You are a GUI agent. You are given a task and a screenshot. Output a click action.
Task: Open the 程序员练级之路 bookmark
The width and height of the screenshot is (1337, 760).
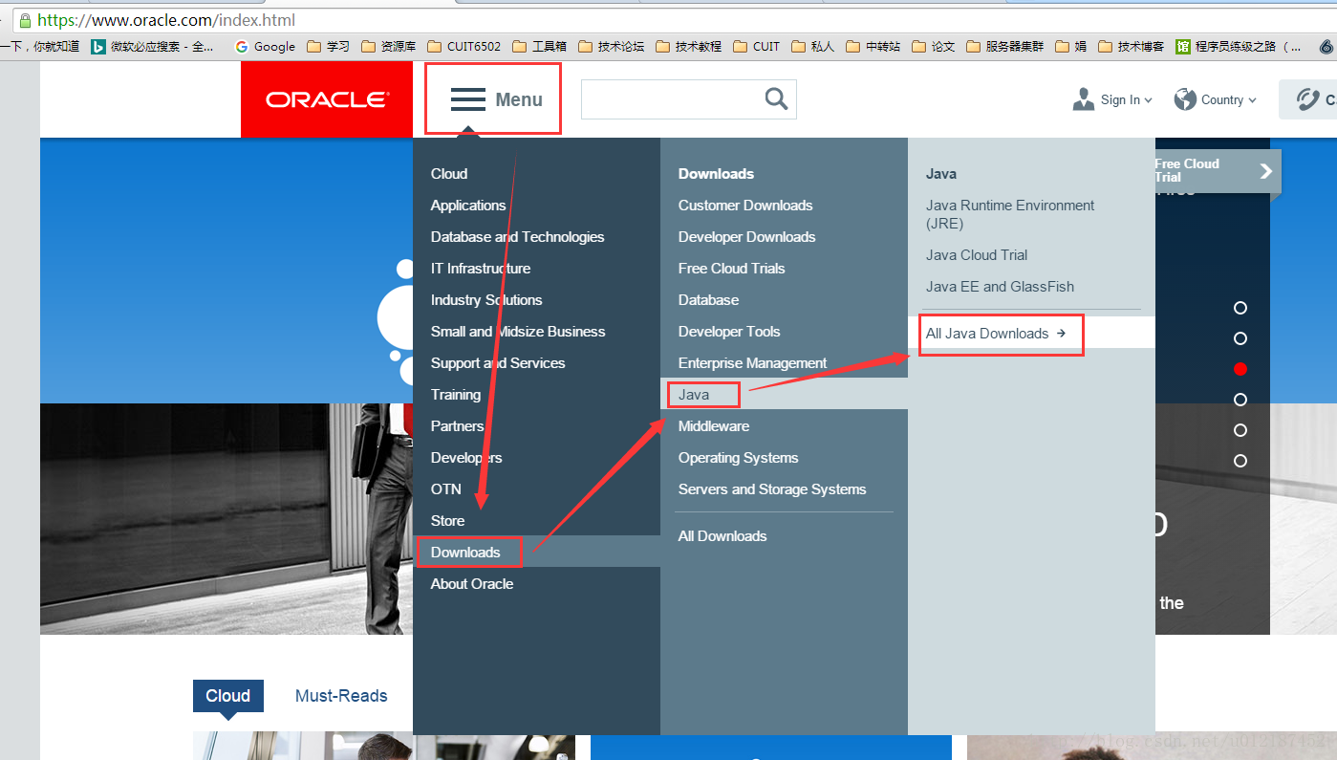click(x=1239, y=46)
